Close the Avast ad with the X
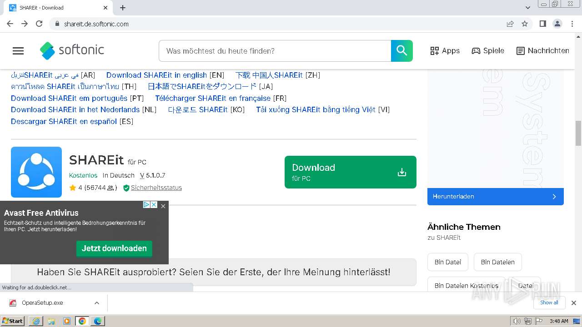 coord(163,206)
